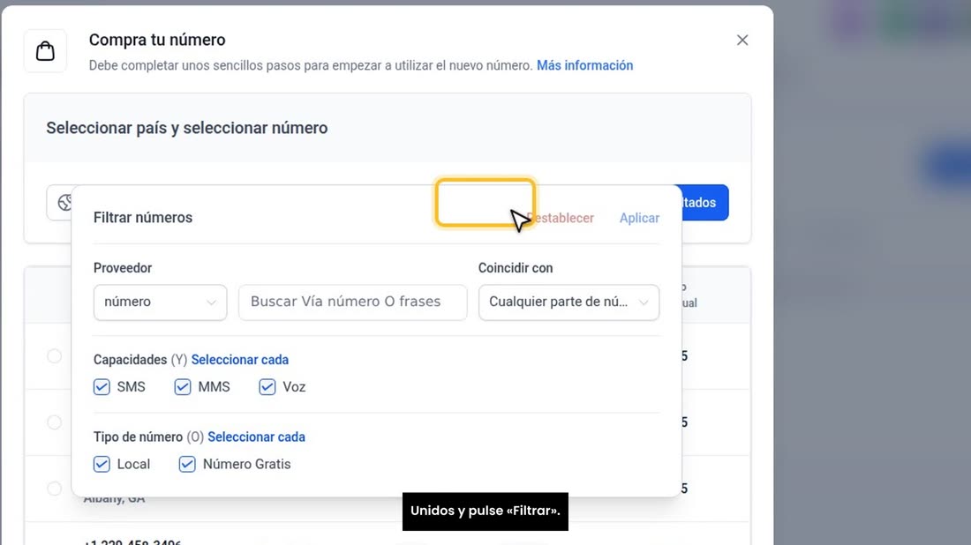
Task: Select the second number row radio button
Action: click(55, 422)
